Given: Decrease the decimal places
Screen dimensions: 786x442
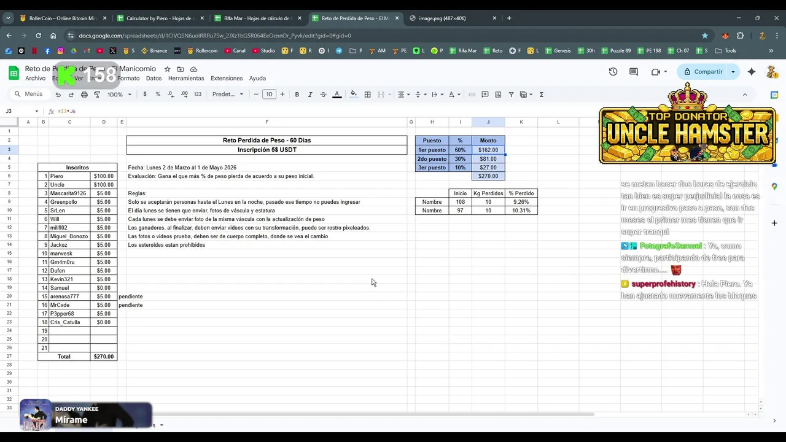Looking at the screenshot, I should pos(171,95).
